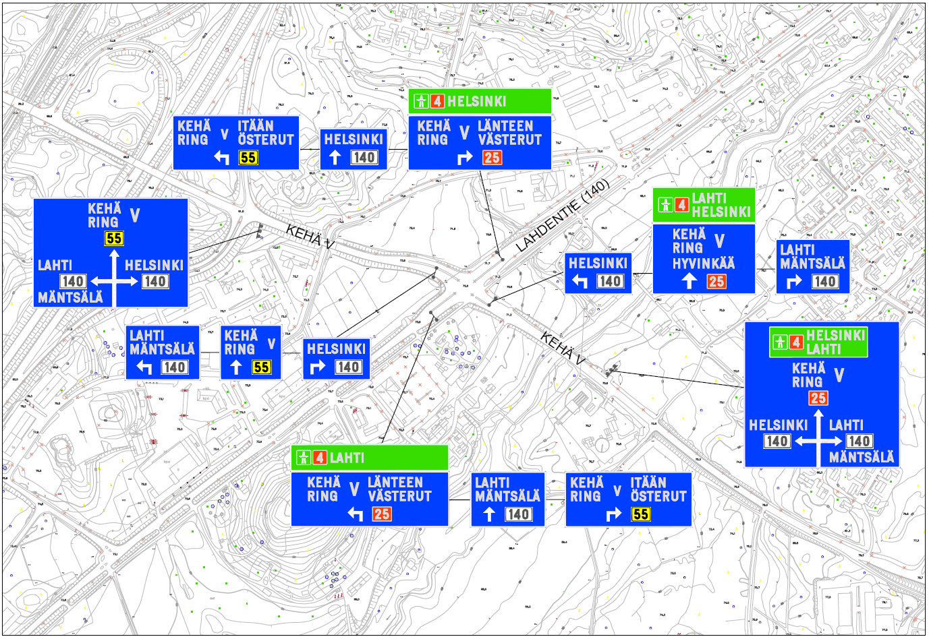Click the 140 shield on the HELSINKI up-arrow sign
The width and height of the screenshot is (929, 639).
364,158
